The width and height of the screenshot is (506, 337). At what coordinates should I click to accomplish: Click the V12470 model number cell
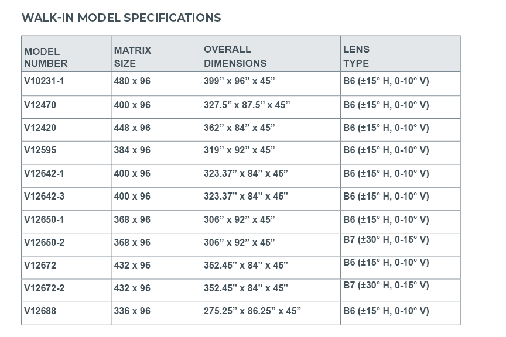[40, 105]
